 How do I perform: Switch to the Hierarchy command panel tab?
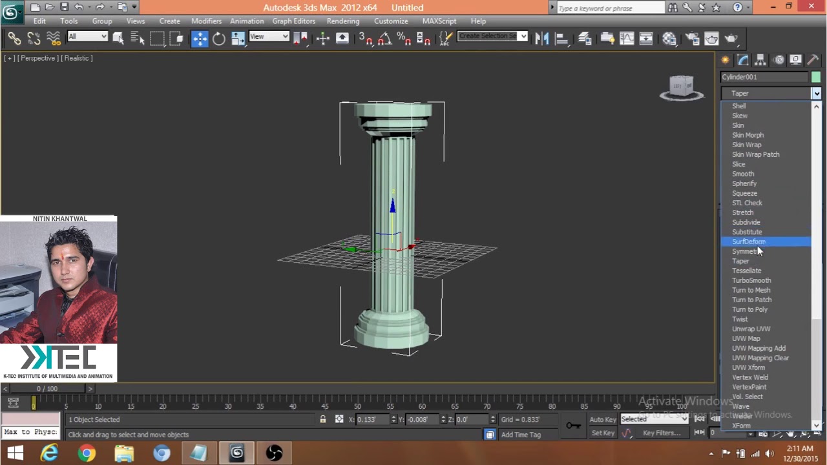click(x=760, y=60)
